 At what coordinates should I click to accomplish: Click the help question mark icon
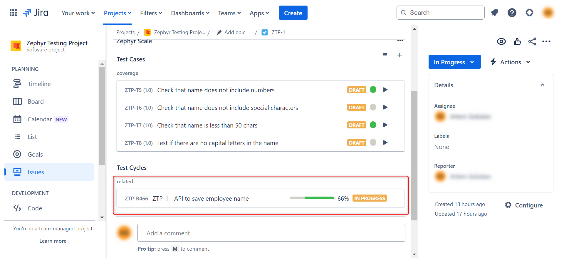512,13
